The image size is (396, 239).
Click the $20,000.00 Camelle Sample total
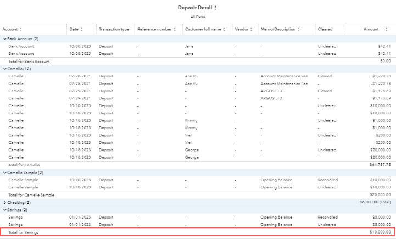380,195
